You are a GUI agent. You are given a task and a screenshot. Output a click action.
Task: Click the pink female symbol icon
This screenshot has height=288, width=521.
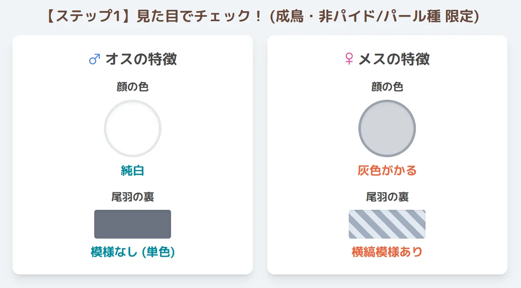click(x=349, y=59)
